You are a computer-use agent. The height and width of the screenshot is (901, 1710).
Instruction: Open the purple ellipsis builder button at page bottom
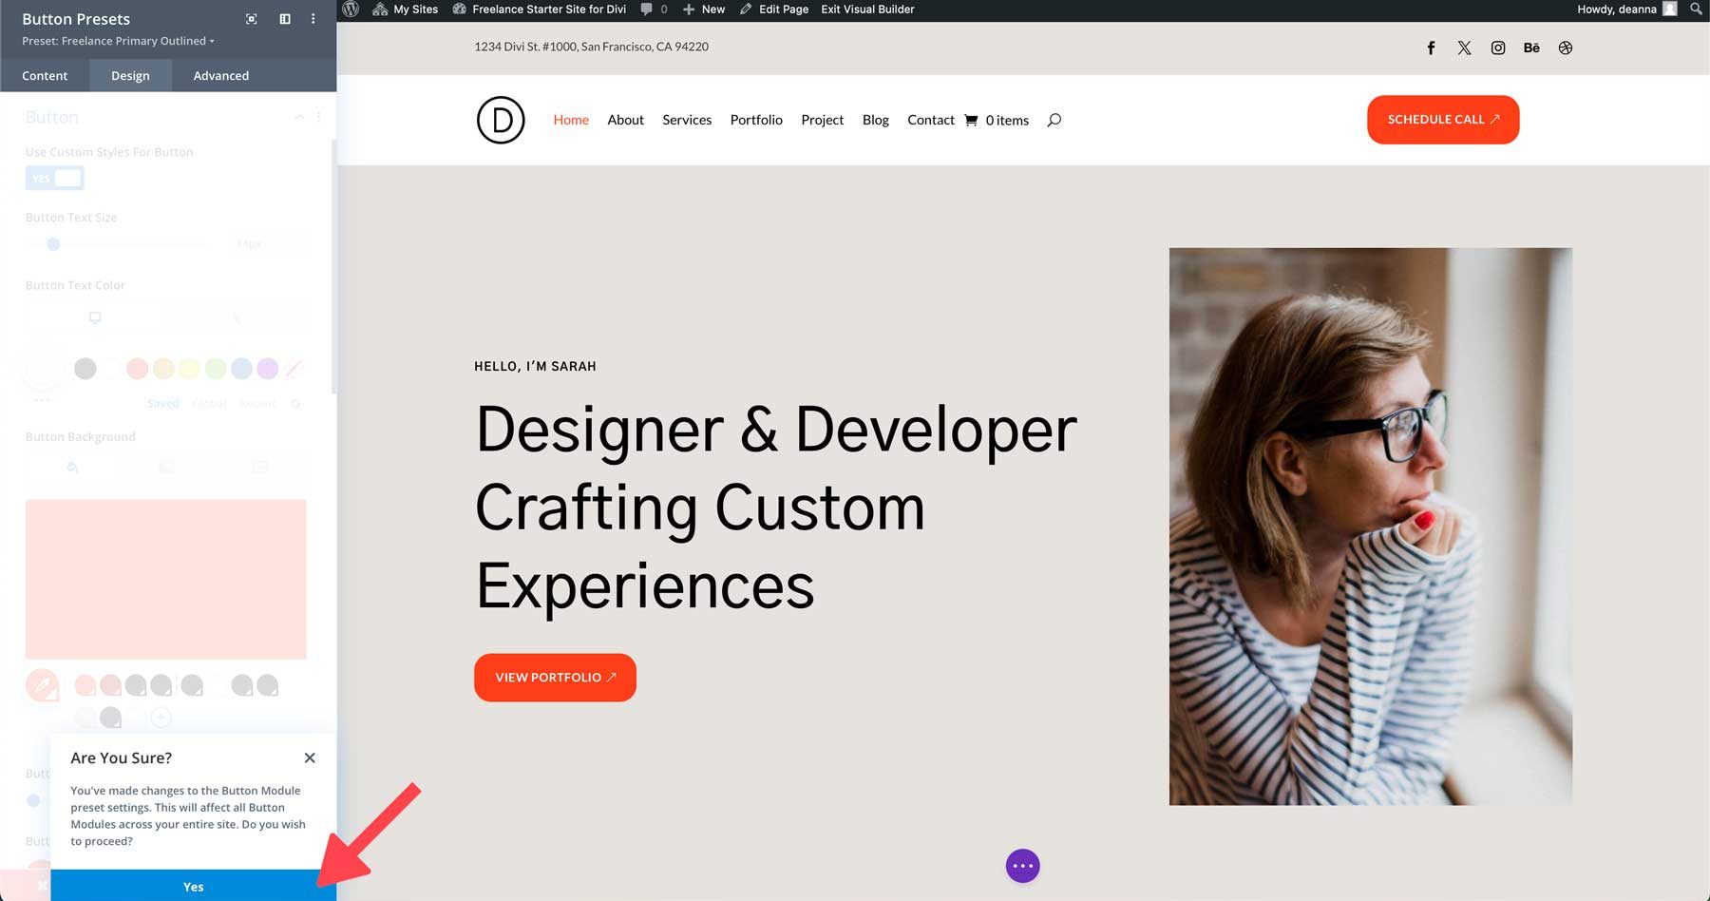pyautogui.click(x=1022, y=865)
